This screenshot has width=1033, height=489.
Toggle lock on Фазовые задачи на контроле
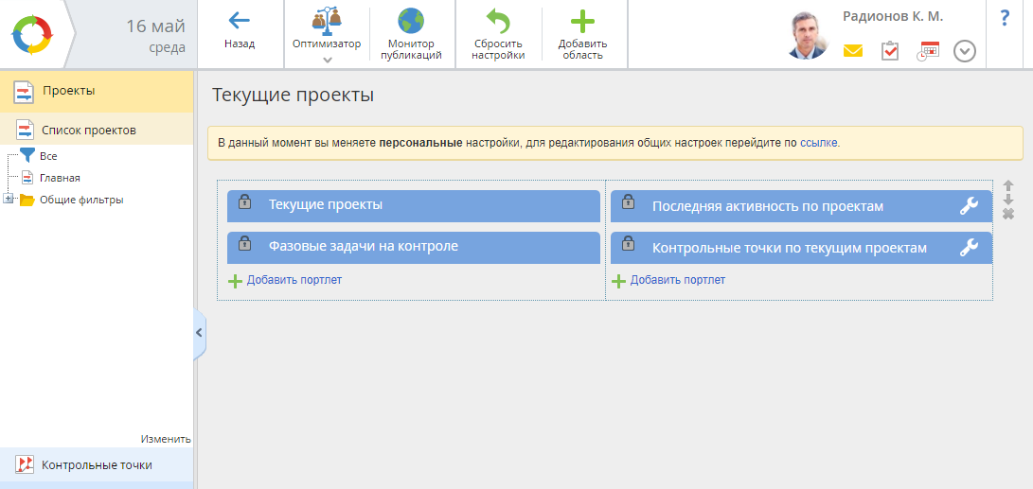(244, 244)
